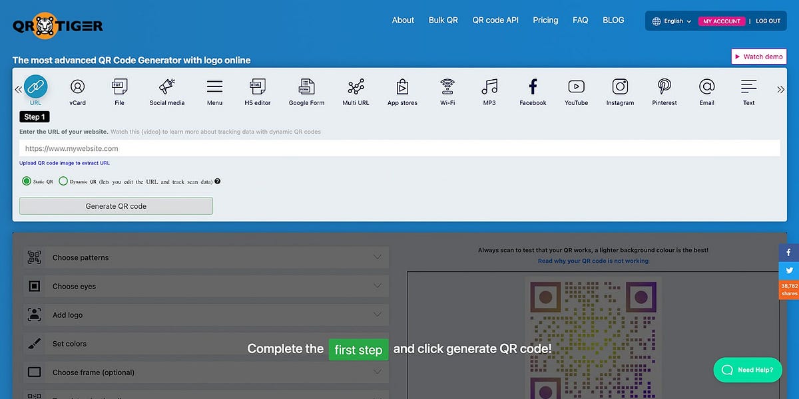The image size is (799, 399).
Task: Click the Generate QR code button
Action: click(x=116, y=205)
